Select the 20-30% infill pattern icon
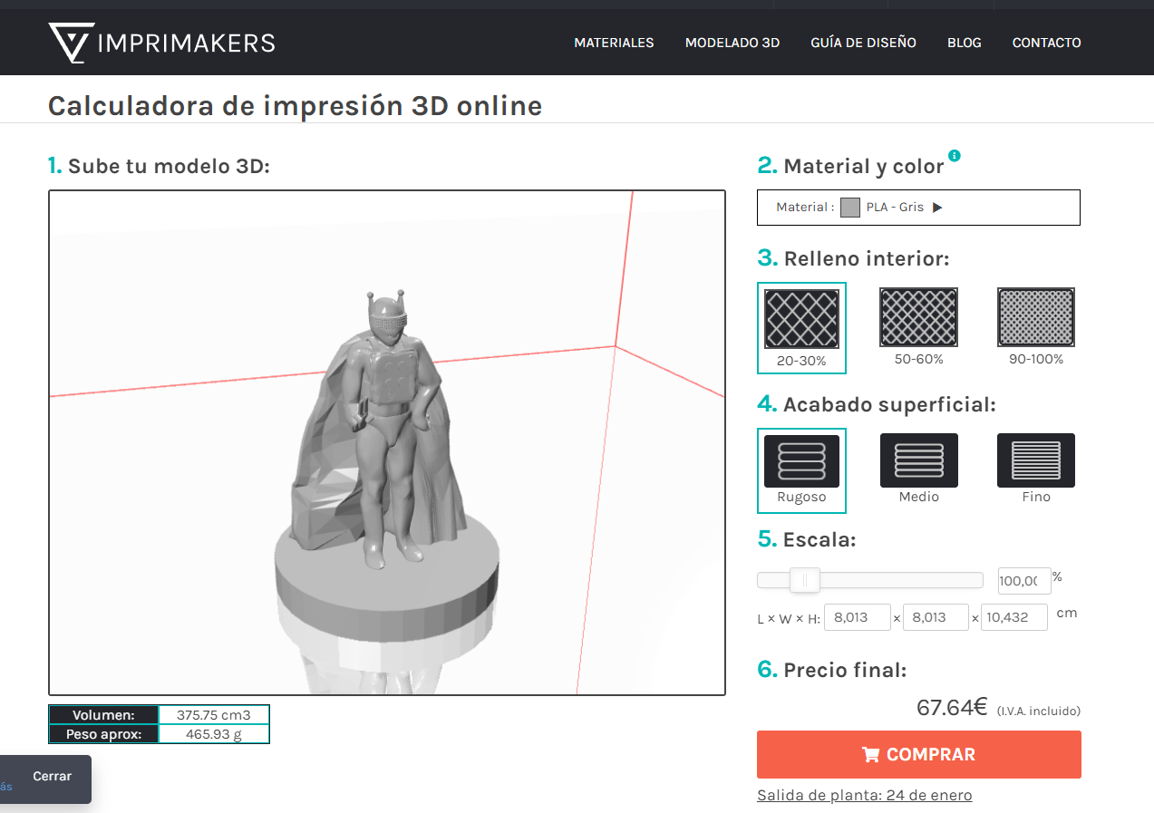The image size is (1154, 813). pos(801,318)
